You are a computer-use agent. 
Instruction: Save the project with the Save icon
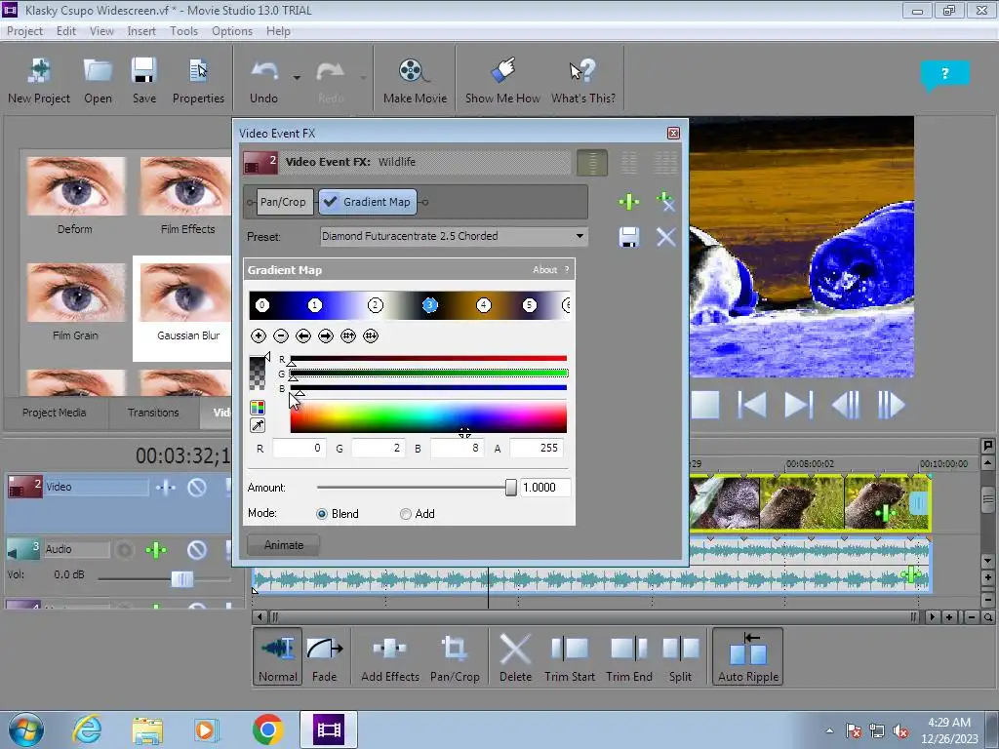pos(144,81)
